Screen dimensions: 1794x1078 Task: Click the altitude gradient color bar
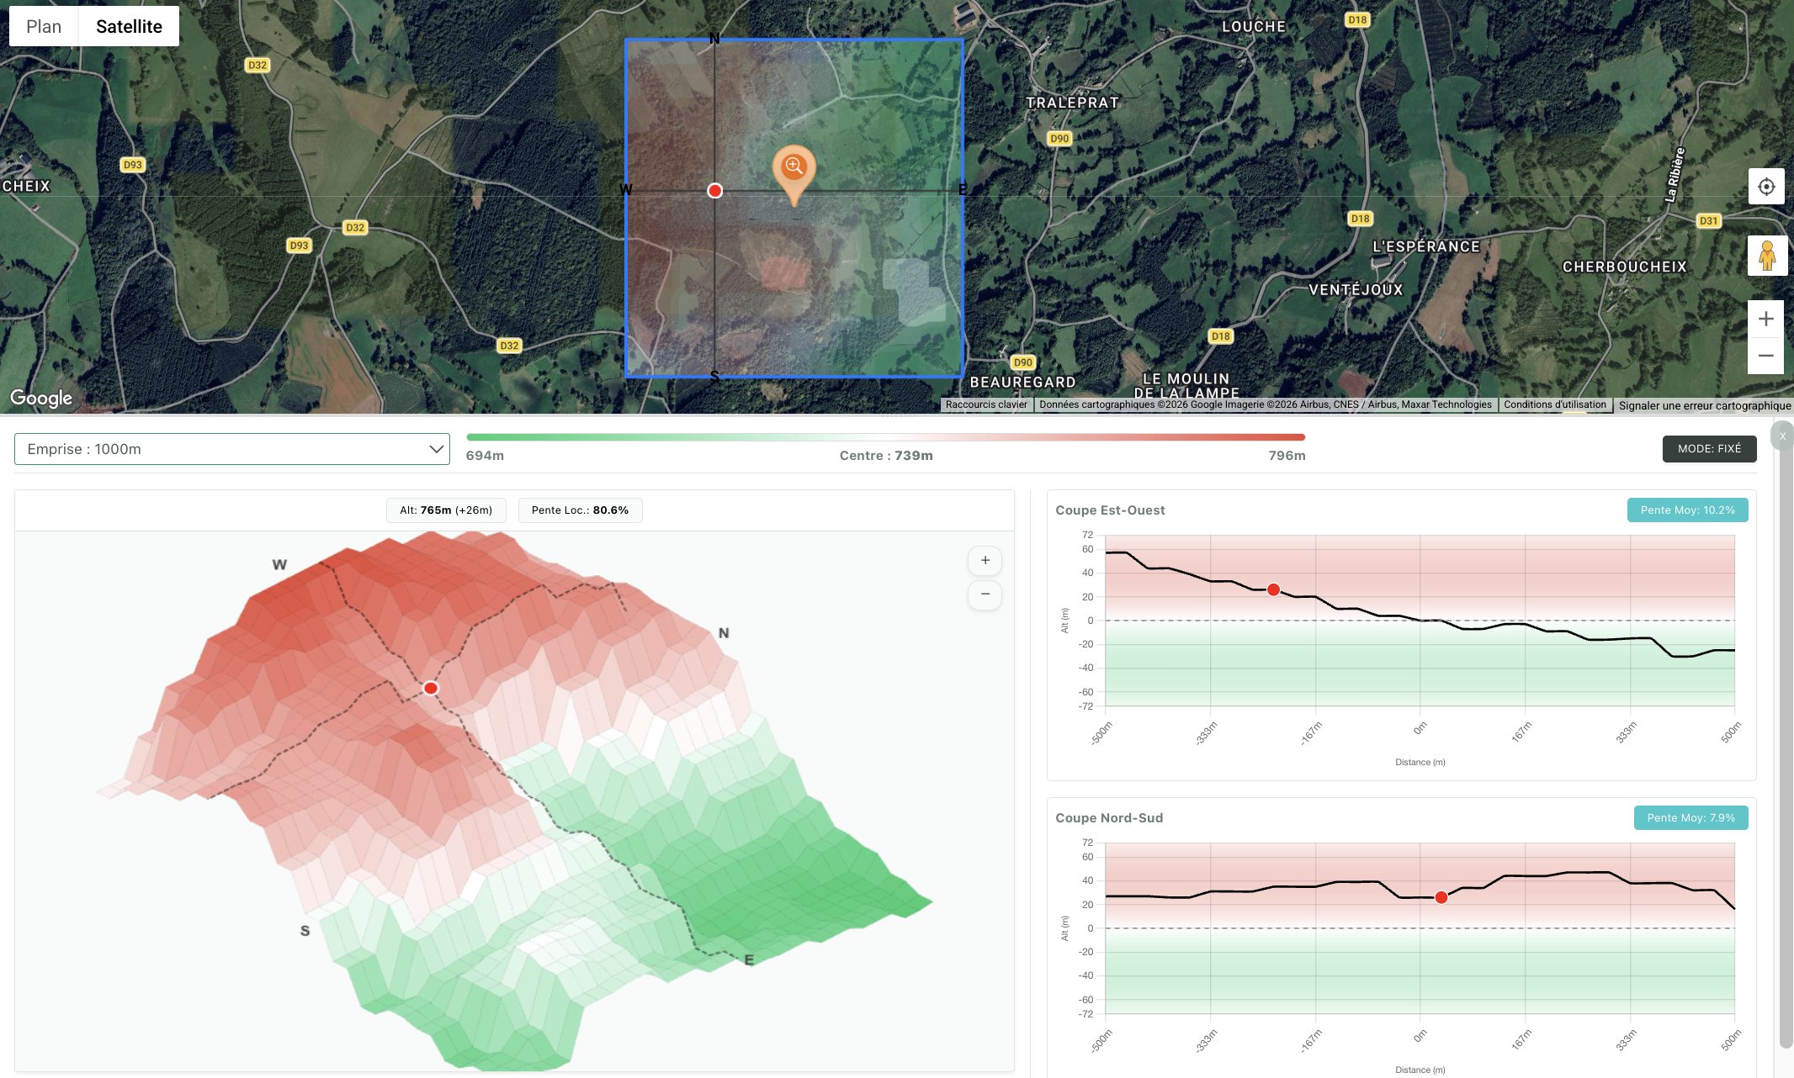pos(885,437)
